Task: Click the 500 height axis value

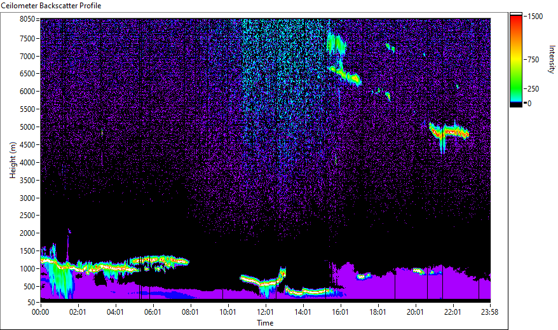Action: 29,287
